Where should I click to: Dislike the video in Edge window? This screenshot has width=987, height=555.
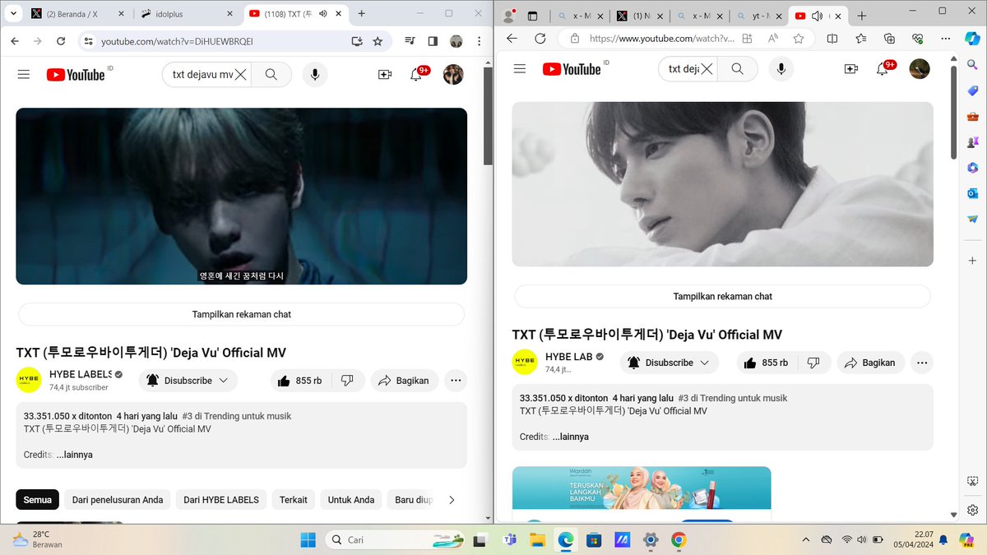click(813, 363)
